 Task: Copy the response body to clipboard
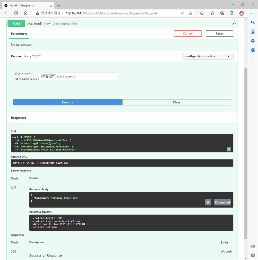(x=208, y=202)
